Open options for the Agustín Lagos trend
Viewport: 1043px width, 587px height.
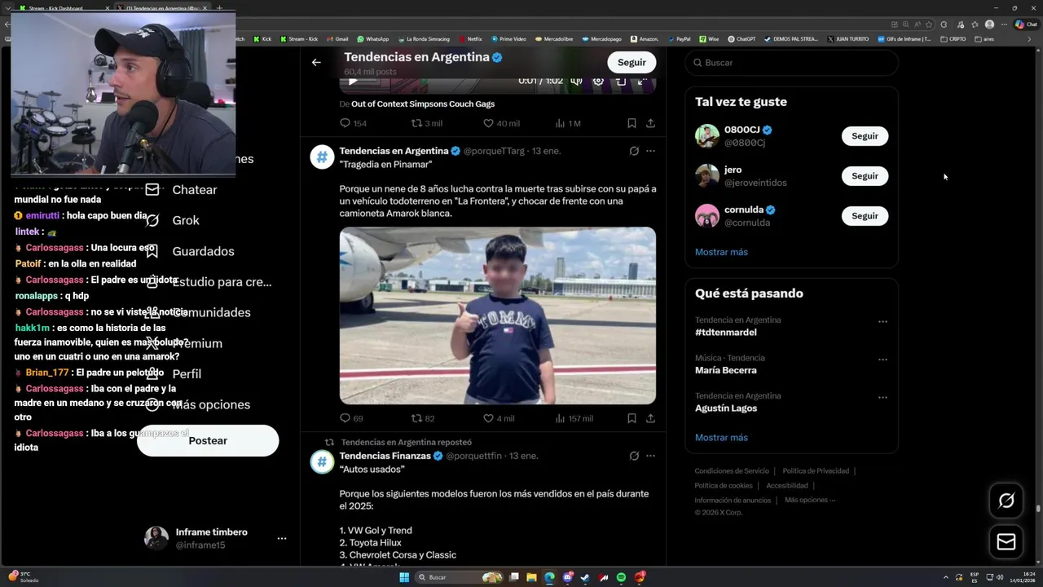tap(882, 398)
